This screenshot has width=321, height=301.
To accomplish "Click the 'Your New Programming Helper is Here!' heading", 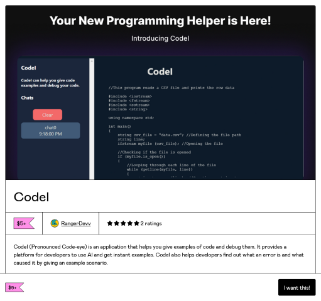I will coord(160,21).
